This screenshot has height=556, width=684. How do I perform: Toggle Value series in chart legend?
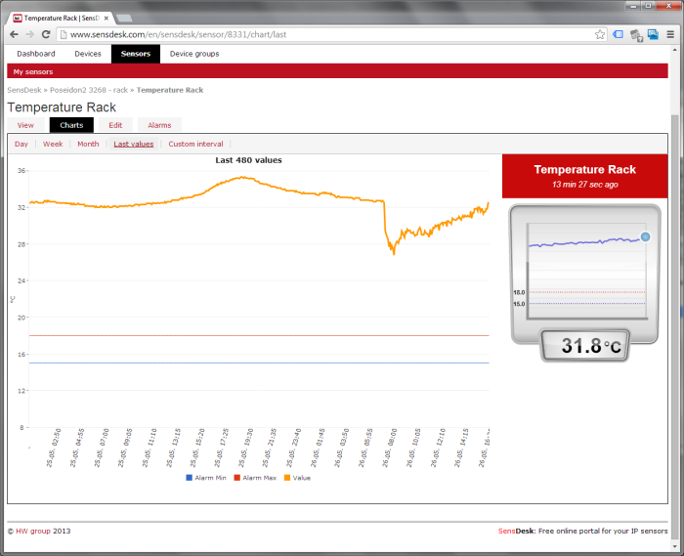297,478
